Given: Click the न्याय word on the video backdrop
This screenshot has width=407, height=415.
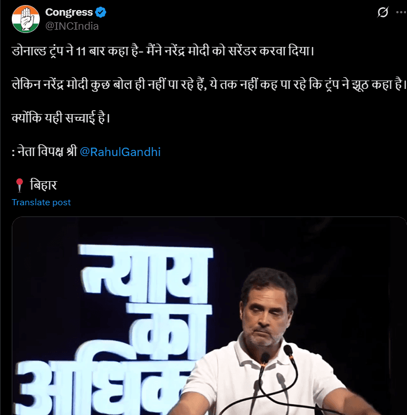Looking at the screenshot, I should [x=145, y=272].
